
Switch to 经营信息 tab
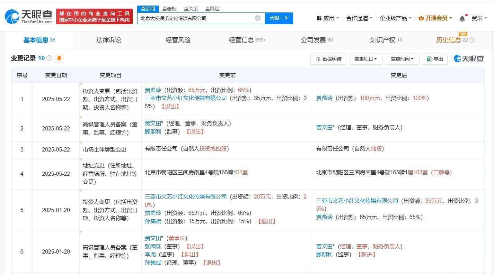tap(247, 40)
